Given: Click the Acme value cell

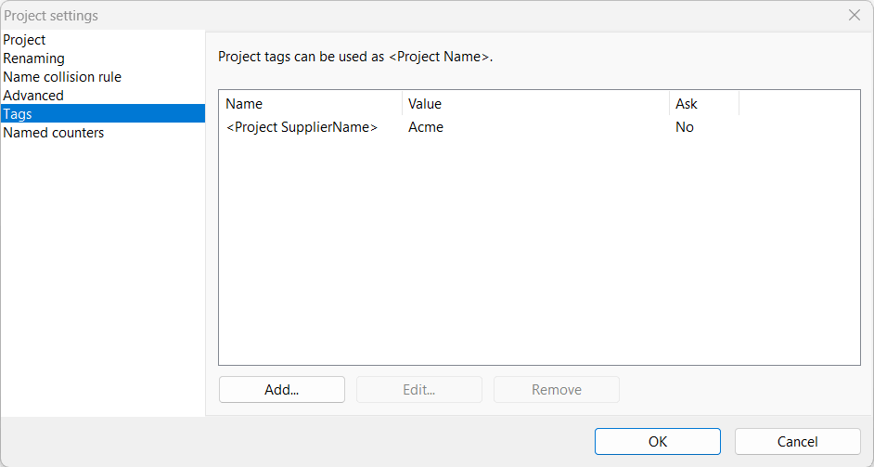Looking at the screenshot, I should (x=426, y=127).
